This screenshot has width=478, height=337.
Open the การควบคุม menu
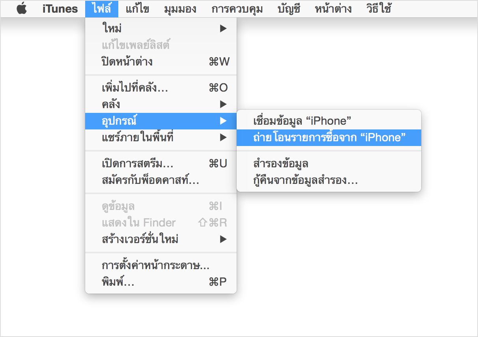click(237, 9)
